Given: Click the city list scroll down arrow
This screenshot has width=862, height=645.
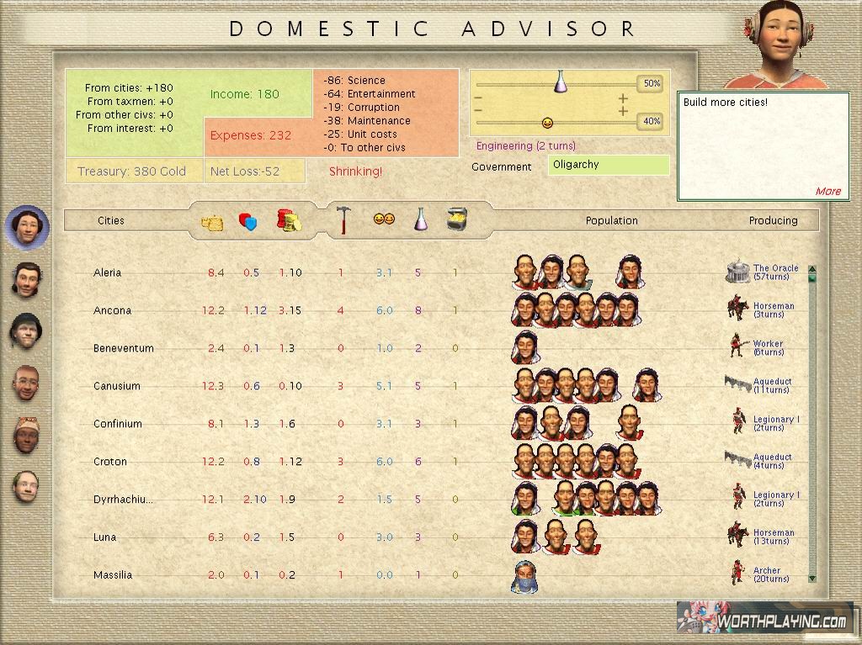Looking at the screenshot, I should pyautogui.click(x=812, y=579).
